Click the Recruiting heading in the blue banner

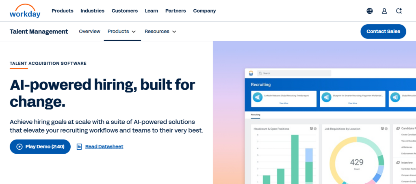coord(261,85)
